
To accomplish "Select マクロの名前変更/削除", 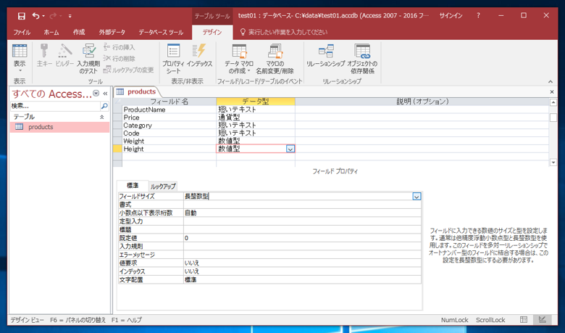I will click(275, 59).
